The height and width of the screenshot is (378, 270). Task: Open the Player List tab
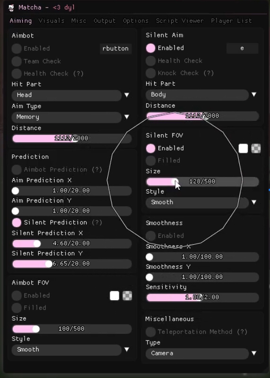(231, 21)
